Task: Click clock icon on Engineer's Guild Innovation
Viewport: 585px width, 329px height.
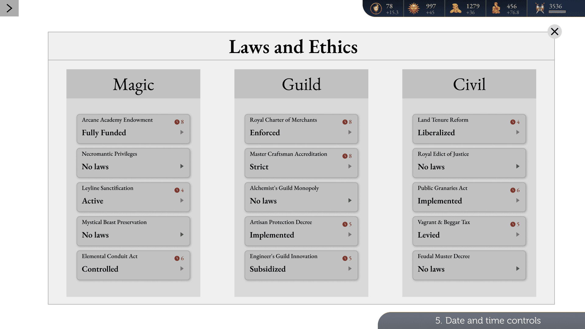Action: point(345,258)
